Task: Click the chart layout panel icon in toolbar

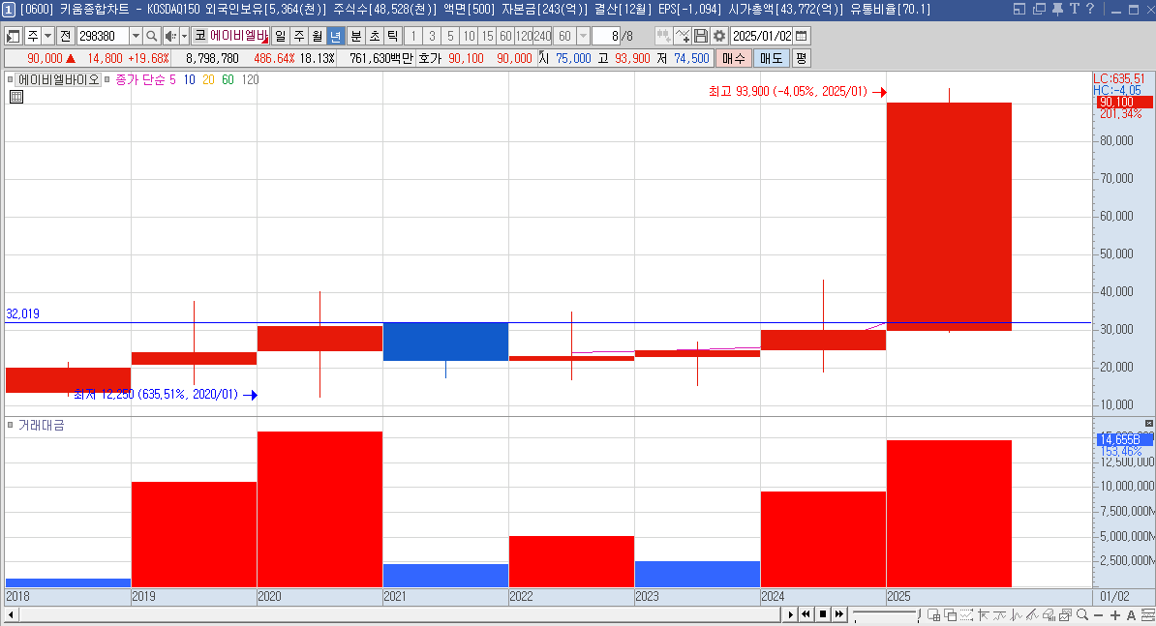Action: pyautogui.click(x=14, y=36)
